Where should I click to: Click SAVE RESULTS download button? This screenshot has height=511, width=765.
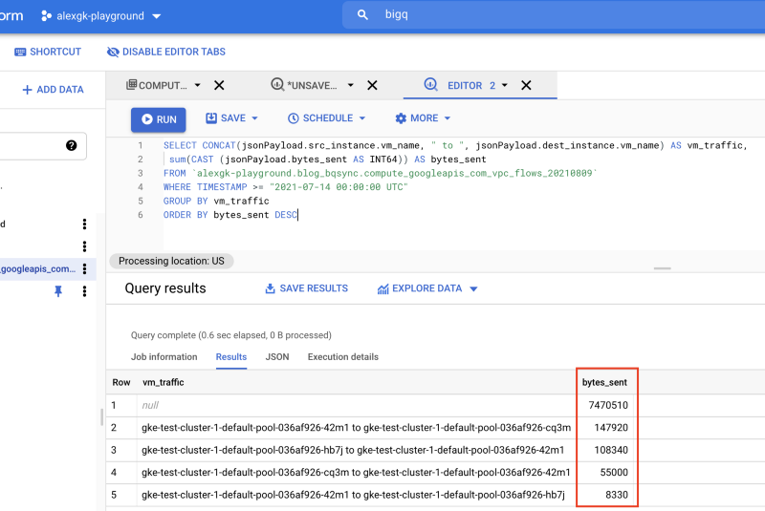[306, 288]
